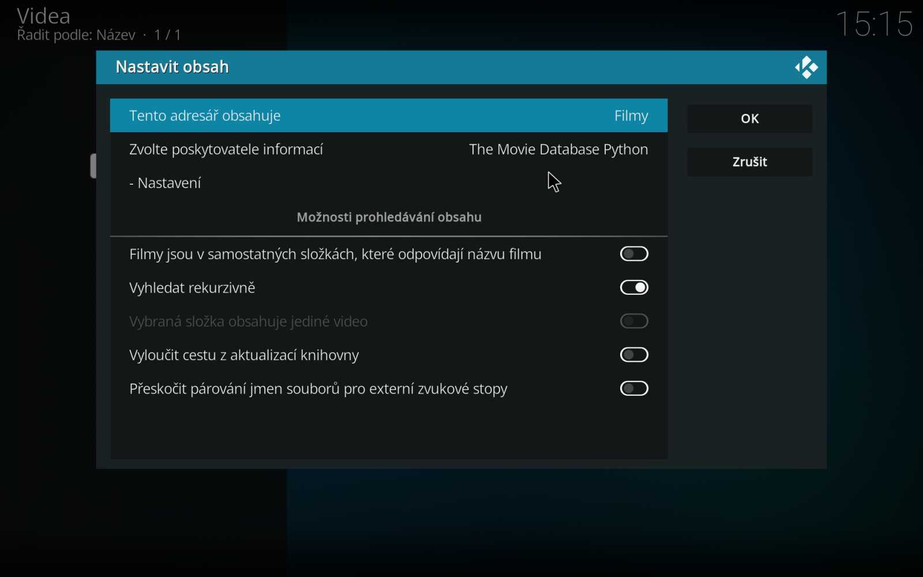Image resolution: width=923 pixels, height=577 pixels.
Task: Change Zvolte poskytovatele informací provider
Action: coord(389,149)
